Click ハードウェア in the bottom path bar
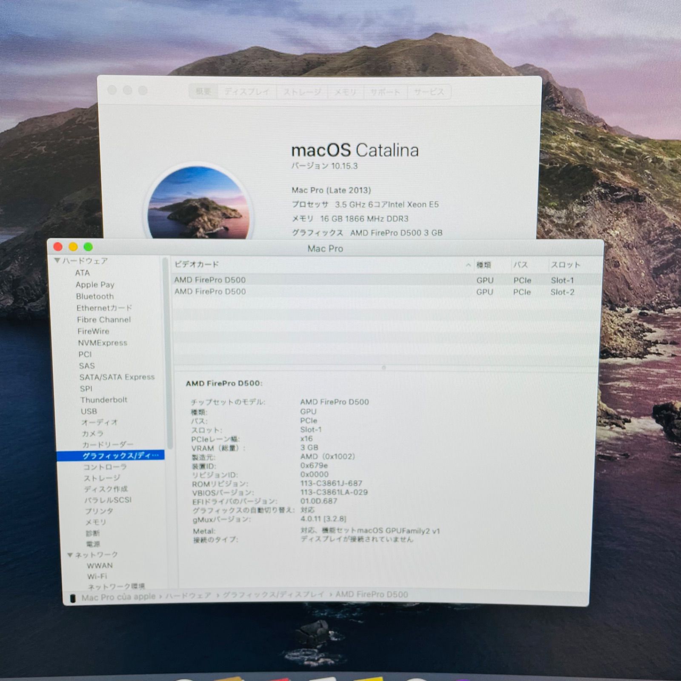681x681 pixels. coord(188,595)
